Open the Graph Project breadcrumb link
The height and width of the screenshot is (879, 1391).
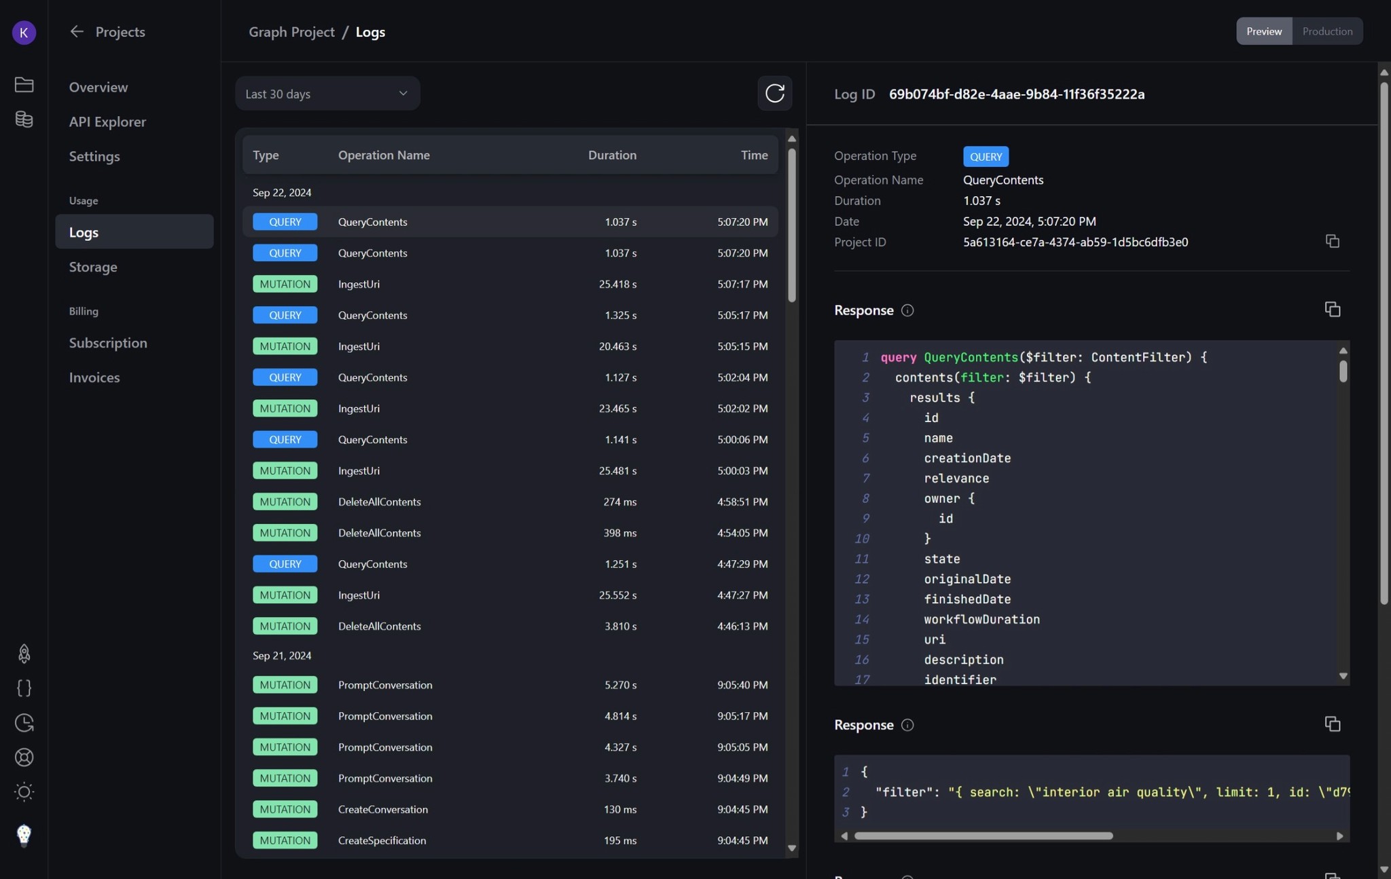coord(292,31)
